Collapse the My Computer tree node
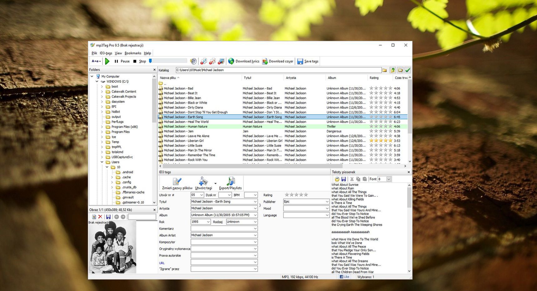 click(x=92, y=76)
